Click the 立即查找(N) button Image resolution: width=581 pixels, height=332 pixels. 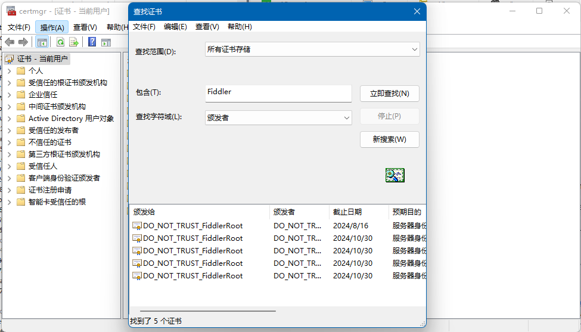click(x=390, y=94)
